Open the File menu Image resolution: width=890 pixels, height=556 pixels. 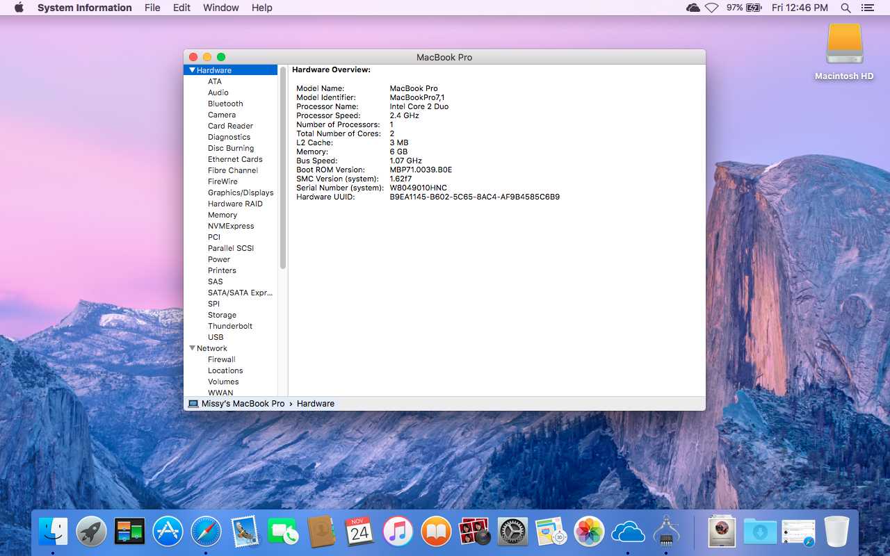click(152, 8)
